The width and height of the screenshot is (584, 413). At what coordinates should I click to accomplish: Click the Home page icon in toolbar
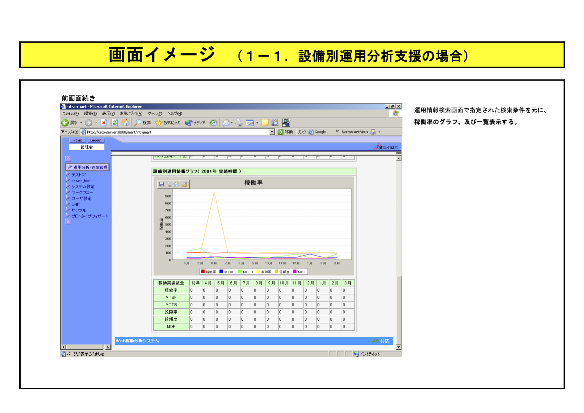(x=125, y=123)
